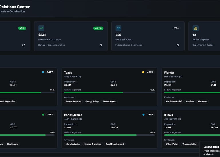Click Illinois federal alignment progress bar
Screen dimensions: 220x157
(192, 135)
